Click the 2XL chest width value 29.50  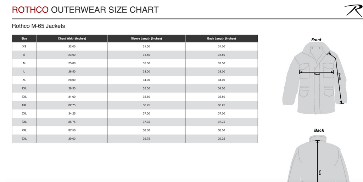coord(72,88)
